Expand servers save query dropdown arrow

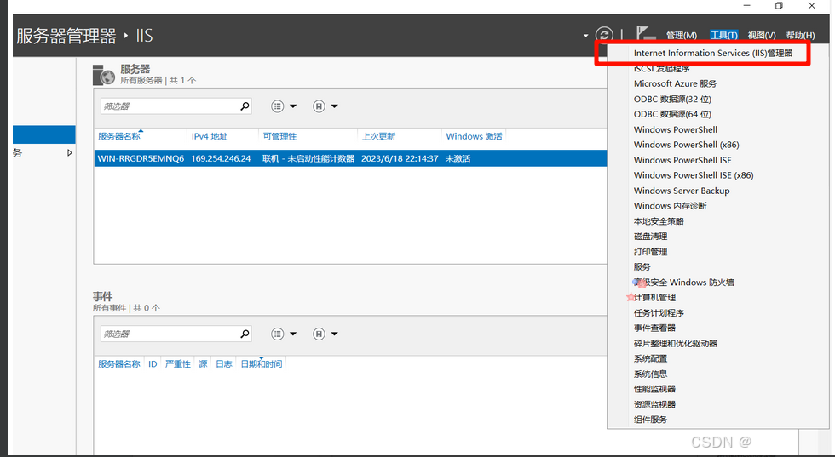[x=334, y=106]
